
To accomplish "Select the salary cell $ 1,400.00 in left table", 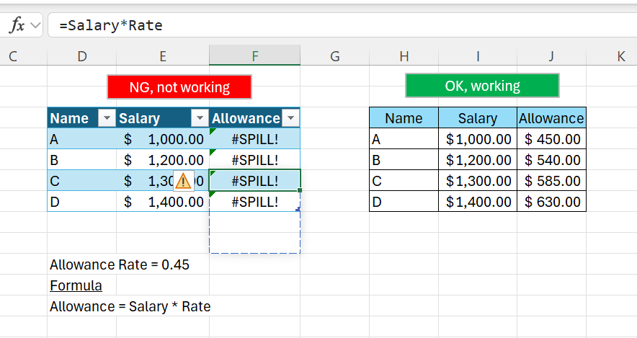I will coord(163,202).
